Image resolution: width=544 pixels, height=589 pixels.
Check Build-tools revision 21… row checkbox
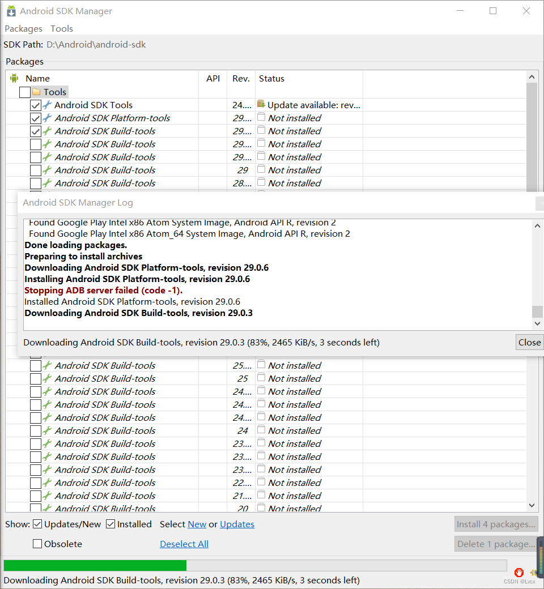(36, 496)
